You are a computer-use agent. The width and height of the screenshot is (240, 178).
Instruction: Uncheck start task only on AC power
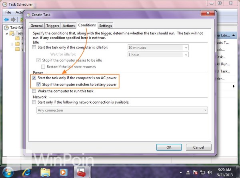(34, 78)
